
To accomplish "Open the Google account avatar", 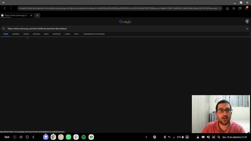I will (247, 21).
